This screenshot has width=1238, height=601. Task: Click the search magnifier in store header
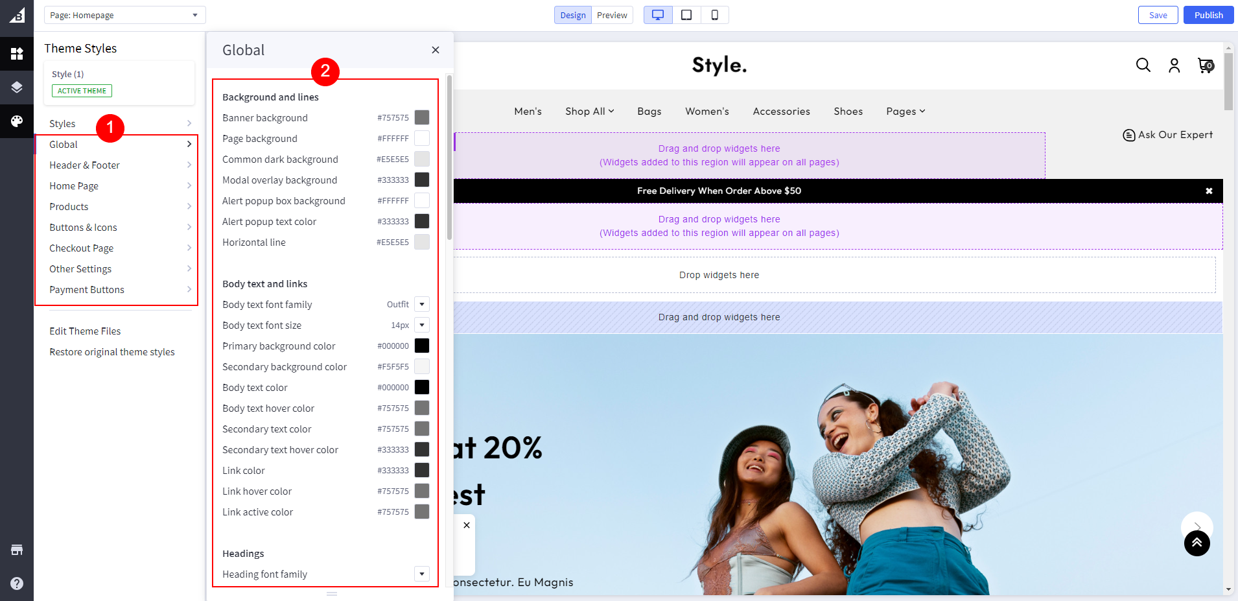tap(1143, 65)
